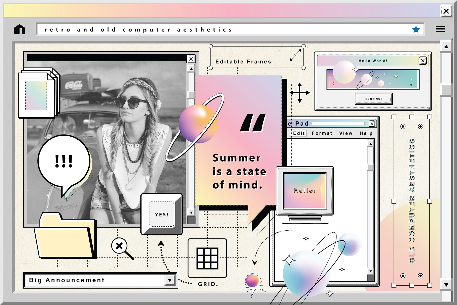457x305 pixels.
Task: Select the top-right radio button in vertical frame
Action: coord(420,126)
